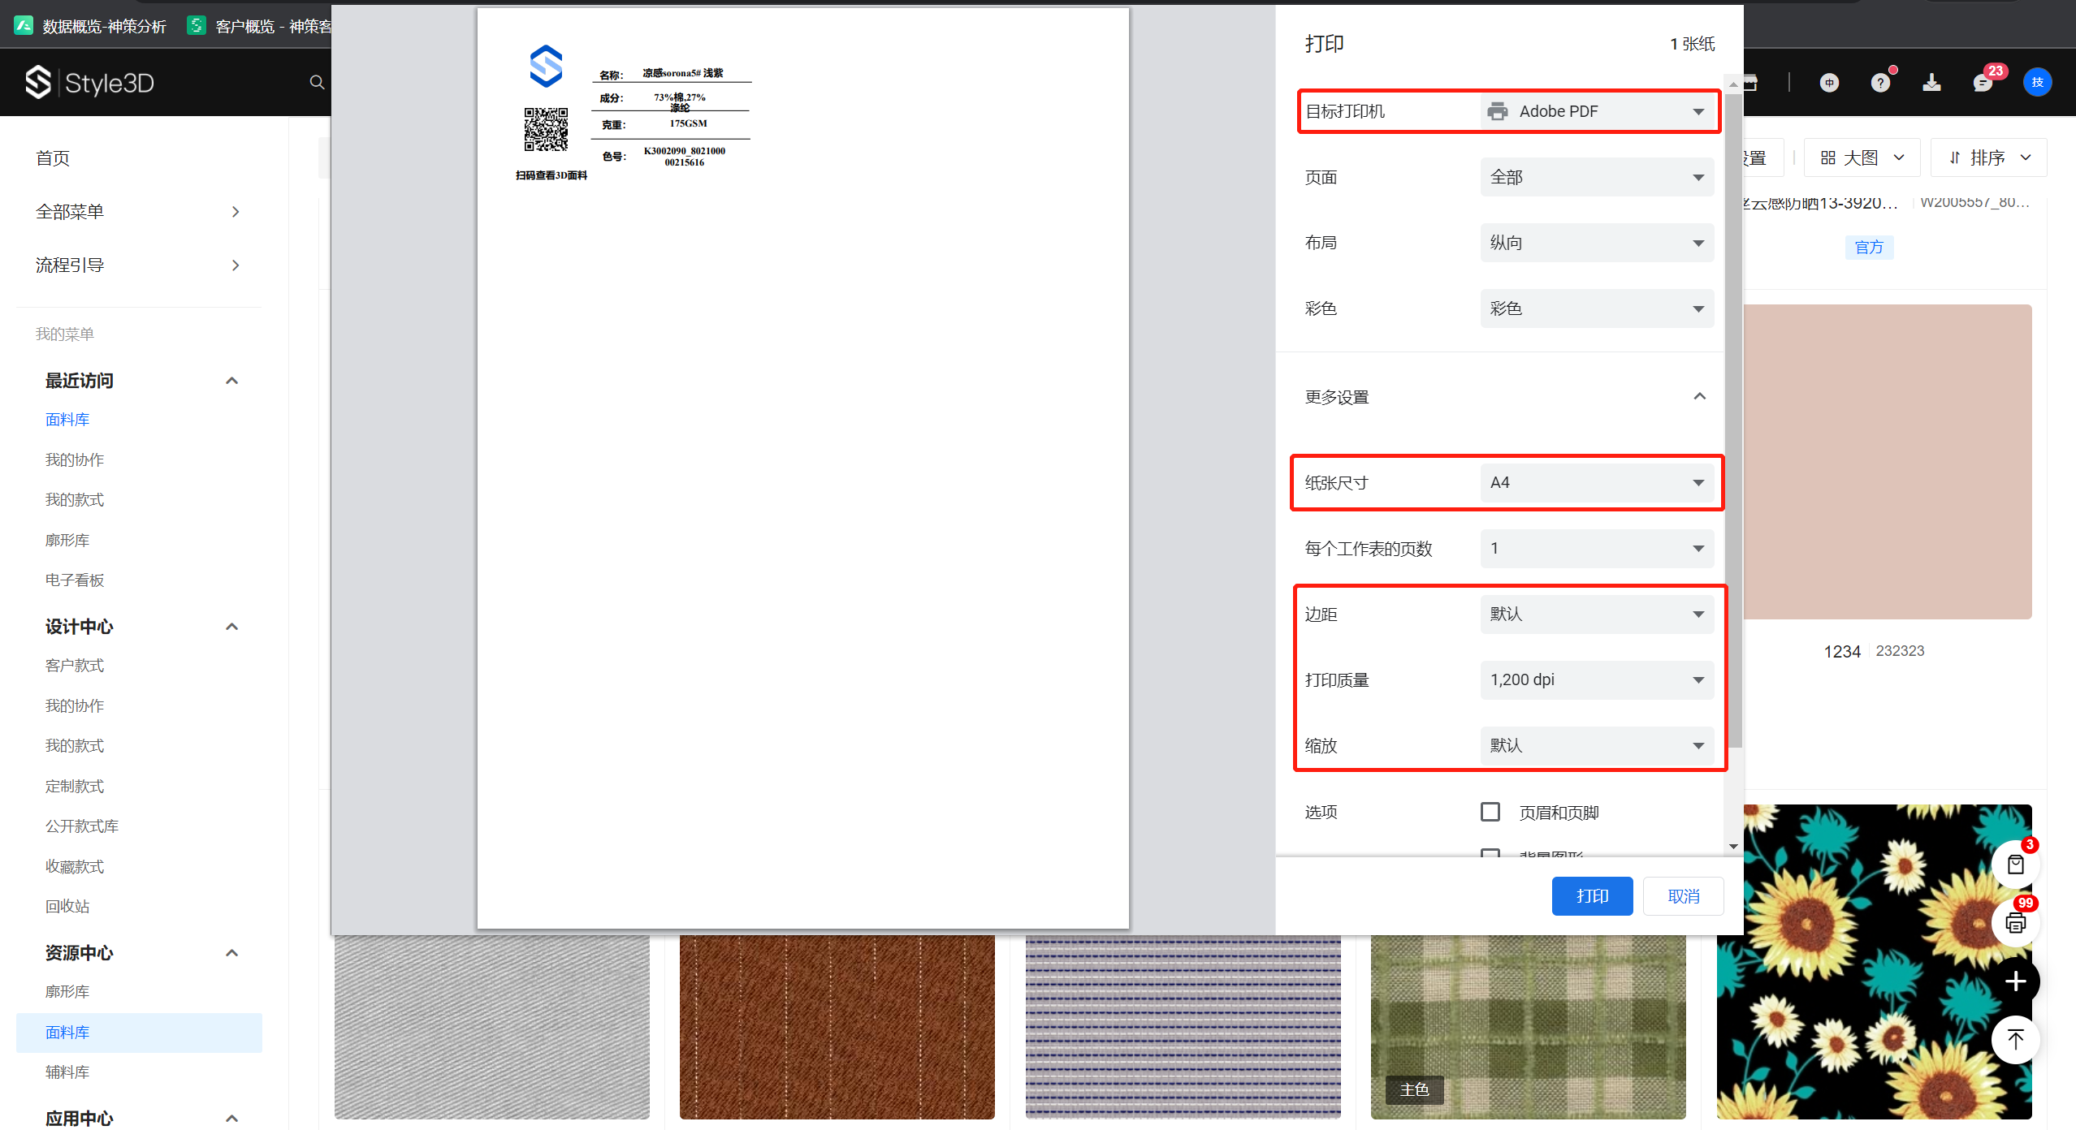Open 首页 in sidebar menu
This screenshot has width=2076, height=1130.
[x=53, y=158]
